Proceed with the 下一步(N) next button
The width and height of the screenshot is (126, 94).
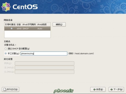[116, 89]
